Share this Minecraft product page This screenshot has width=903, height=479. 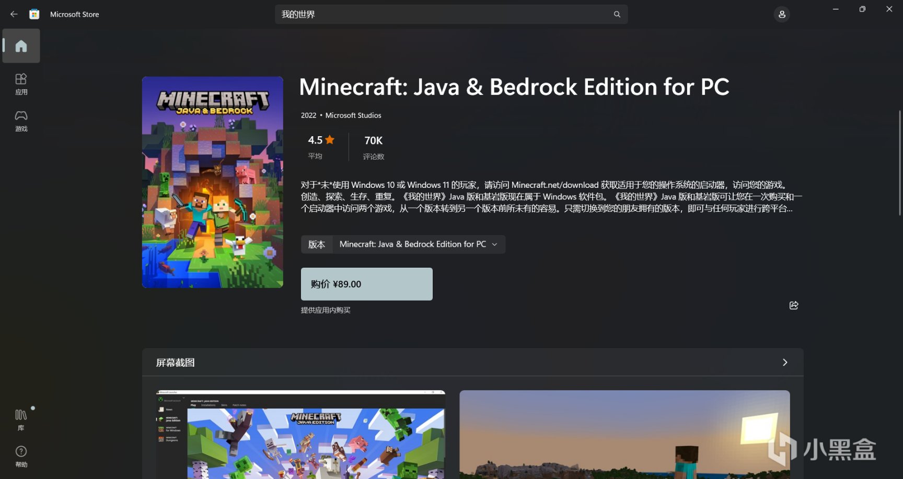(794, 305)
